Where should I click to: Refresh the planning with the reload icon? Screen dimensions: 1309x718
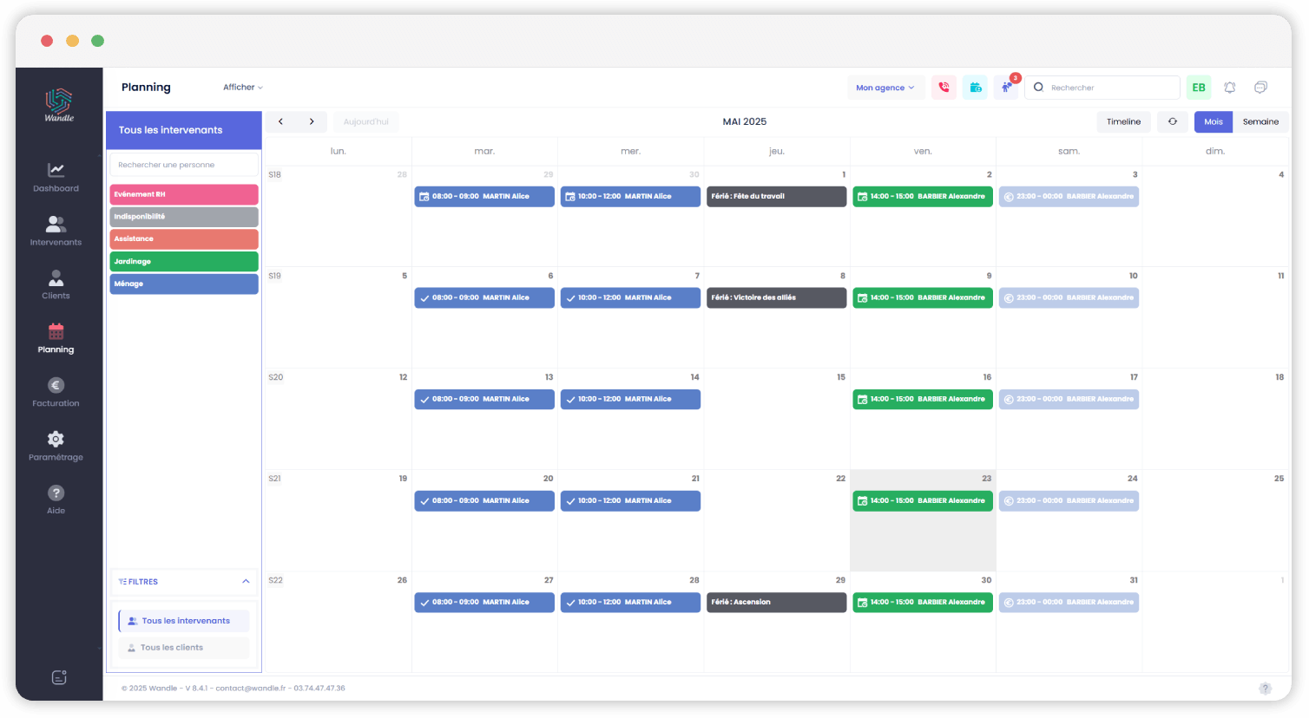(1173, 121)
